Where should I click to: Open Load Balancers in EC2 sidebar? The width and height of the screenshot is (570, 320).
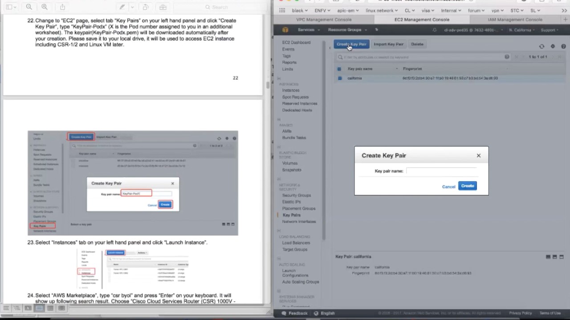(x=295, y=243)
